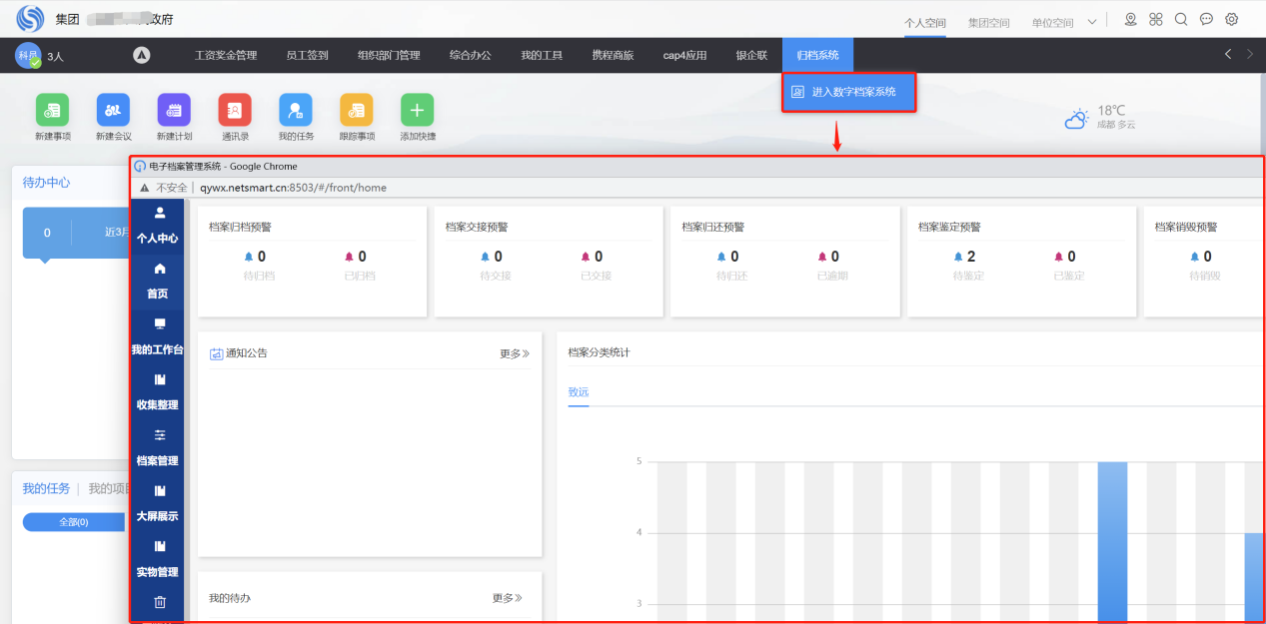Click 更多 link in 我的待办 panel
Screen dimensions: 1266x624
tap(507, 598)
